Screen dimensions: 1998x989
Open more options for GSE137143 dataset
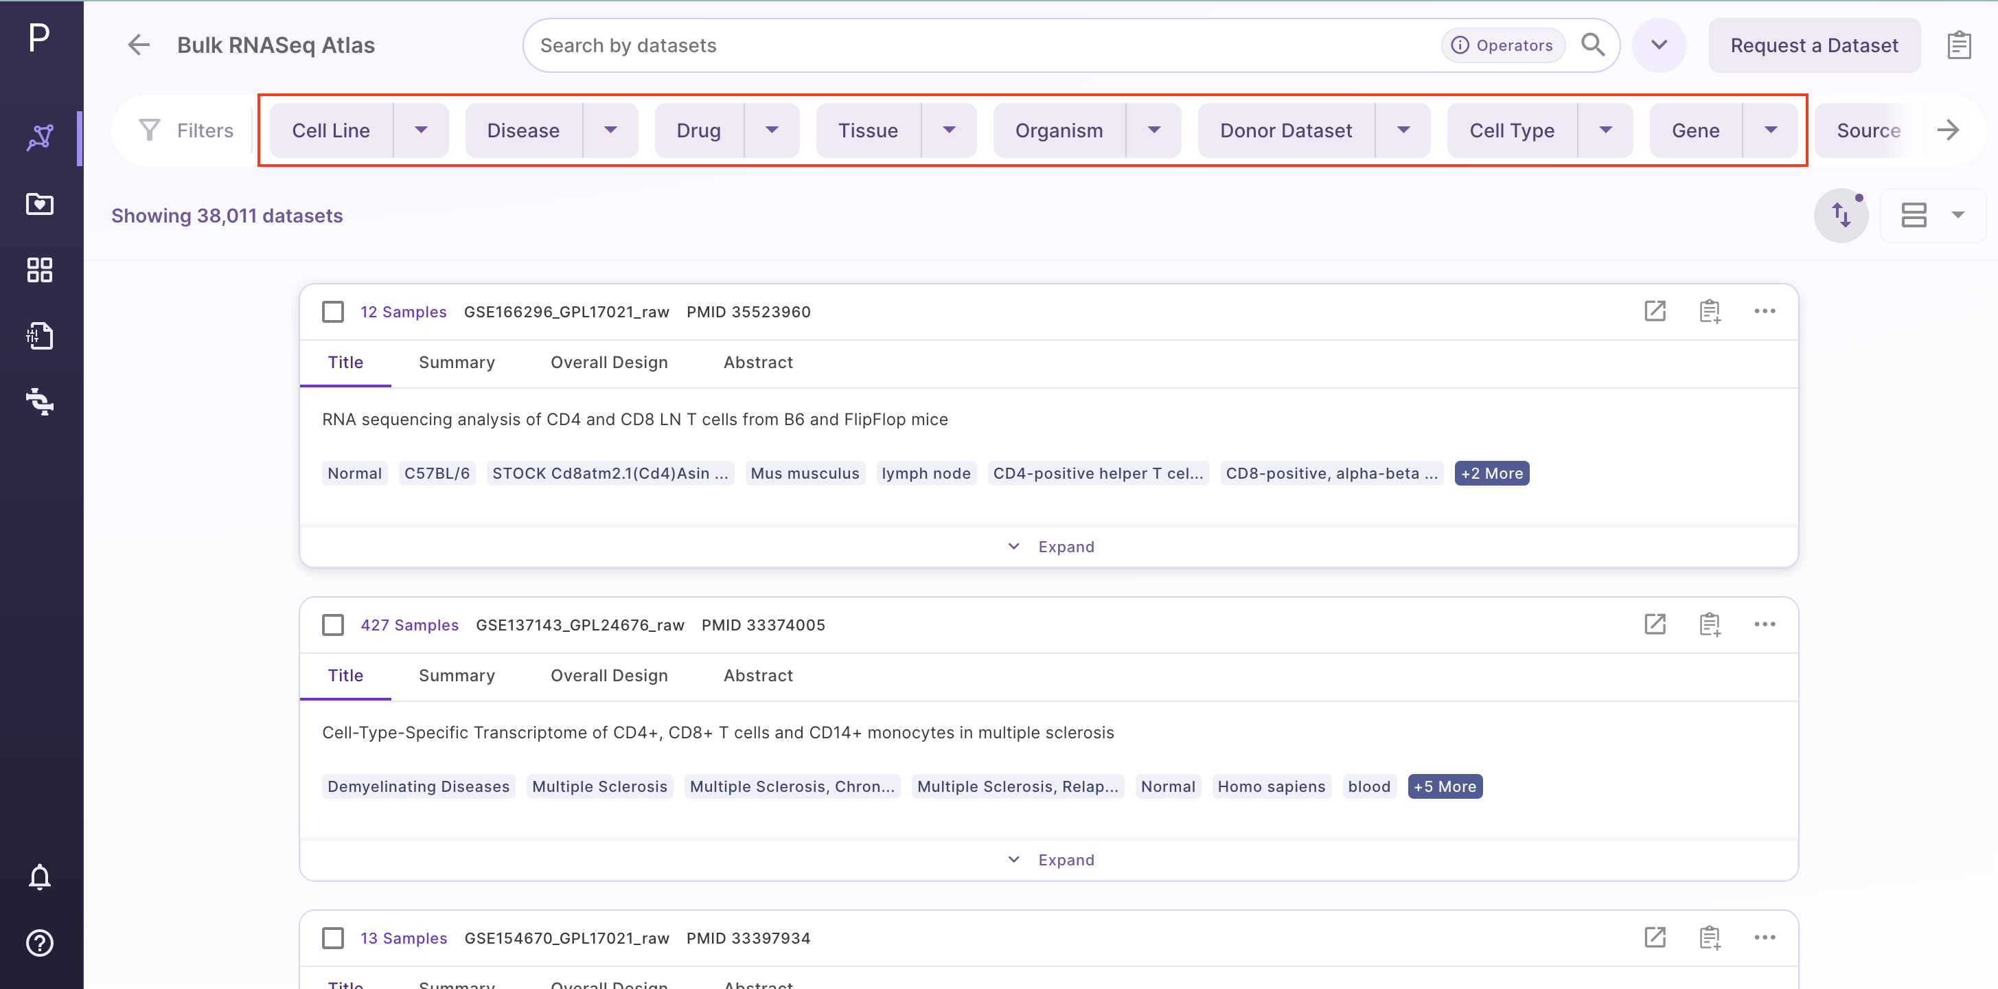pyautogui.click(x=1765, y=624)
